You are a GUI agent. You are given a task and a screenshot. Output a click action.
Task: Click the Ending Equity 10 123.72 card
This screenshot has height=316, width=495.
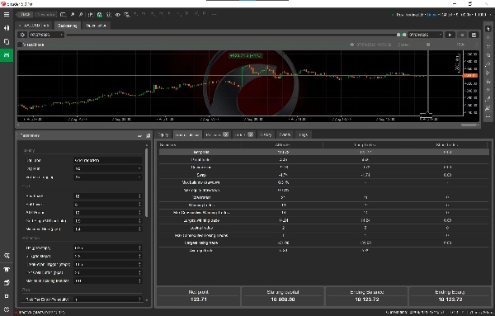click(x=450, y=296)
